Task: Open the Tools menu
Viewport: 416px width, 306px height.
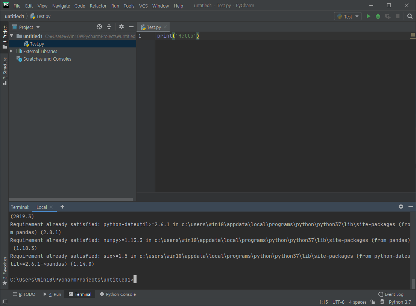Action: pyautogui.click(x=129, y=6)
